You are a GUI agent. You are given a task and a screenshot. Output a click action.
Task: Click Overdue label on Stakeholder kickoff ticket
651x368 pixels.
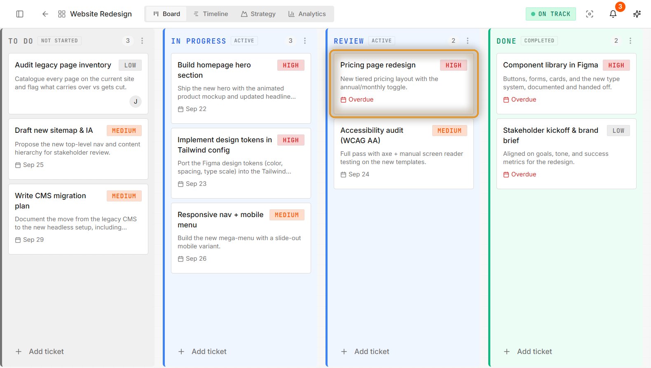pyautogui.click(x=520, y=174)
